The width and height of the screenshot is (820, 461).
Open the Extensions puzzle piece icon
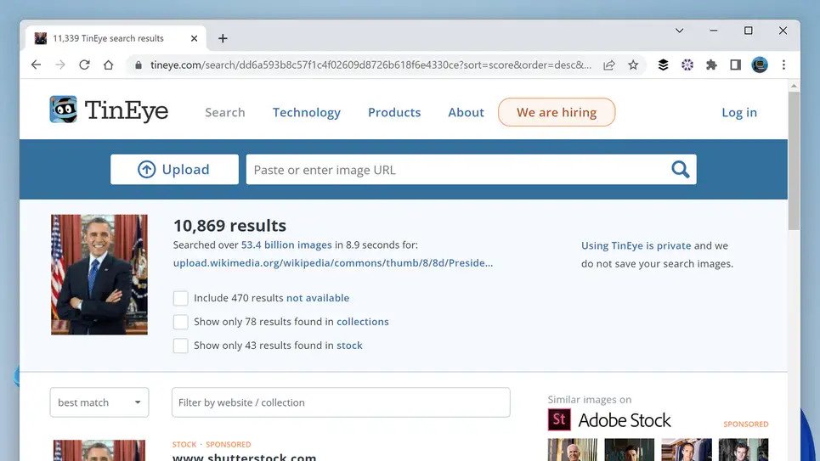click(x=711, y=65)
